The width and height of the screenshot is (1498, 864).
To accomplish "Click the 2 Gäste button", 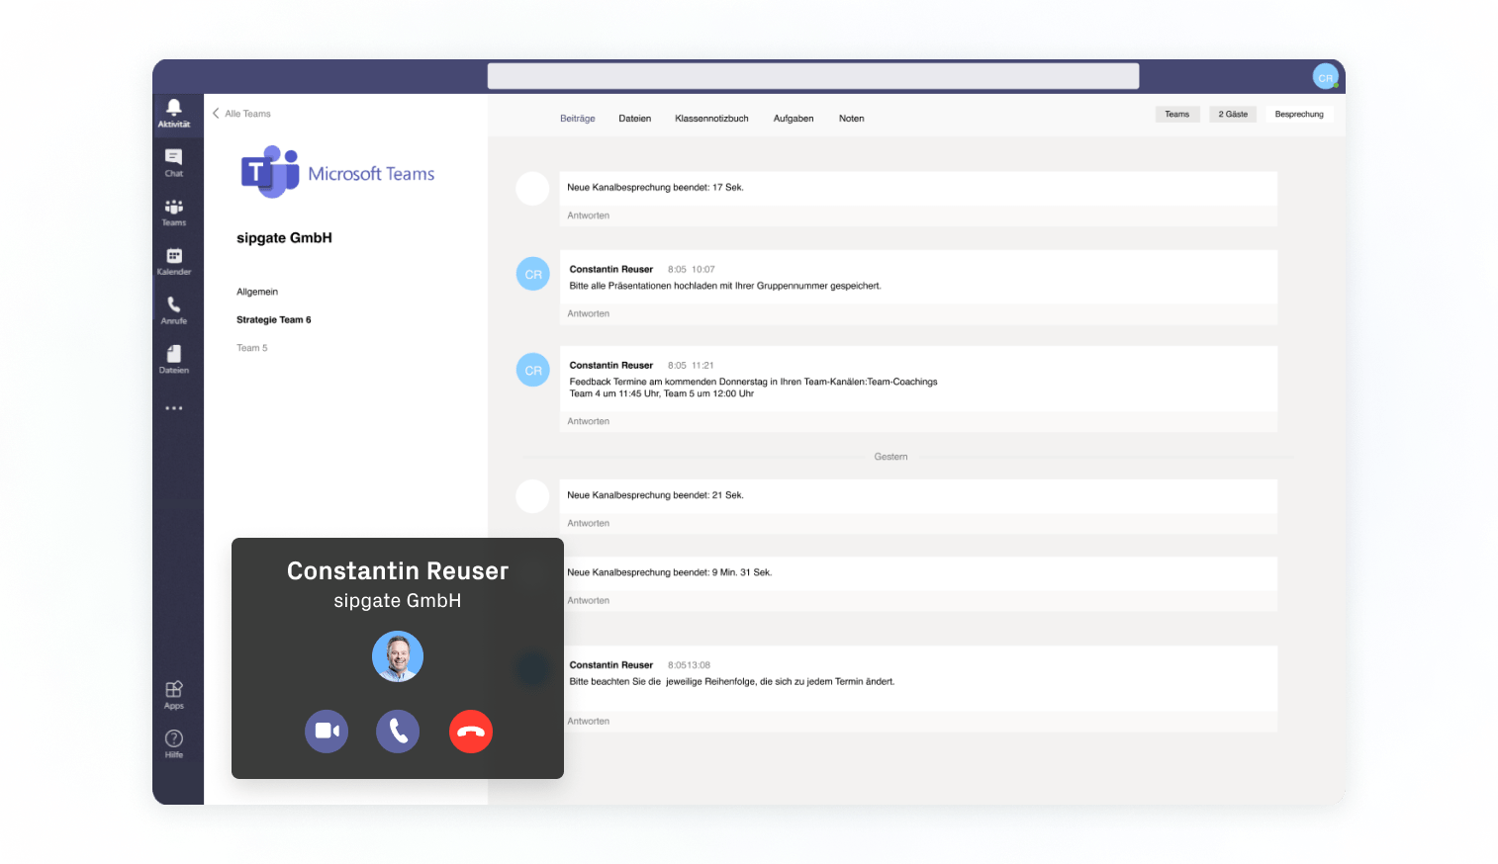I will [1233, 115].
